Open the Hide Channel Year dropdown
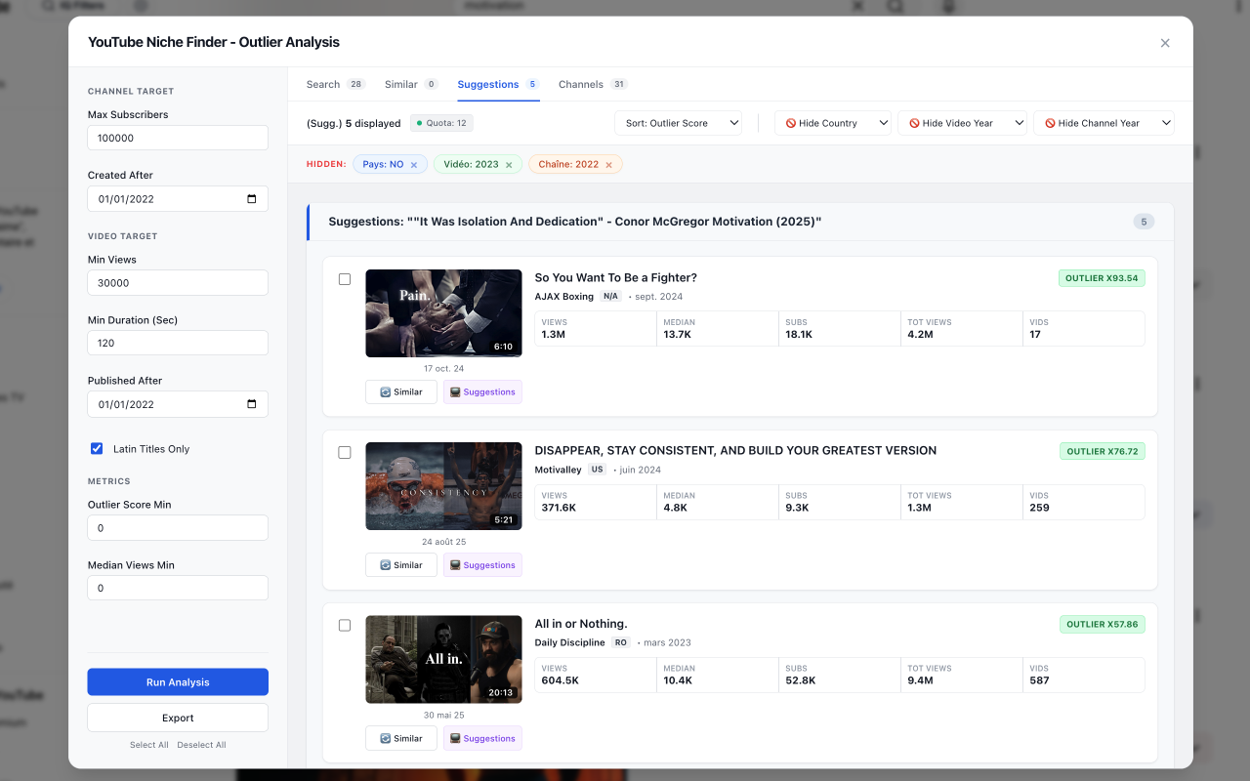Screen dimensions: 1250x781 pyautogui.click(x=1104, y=123)
